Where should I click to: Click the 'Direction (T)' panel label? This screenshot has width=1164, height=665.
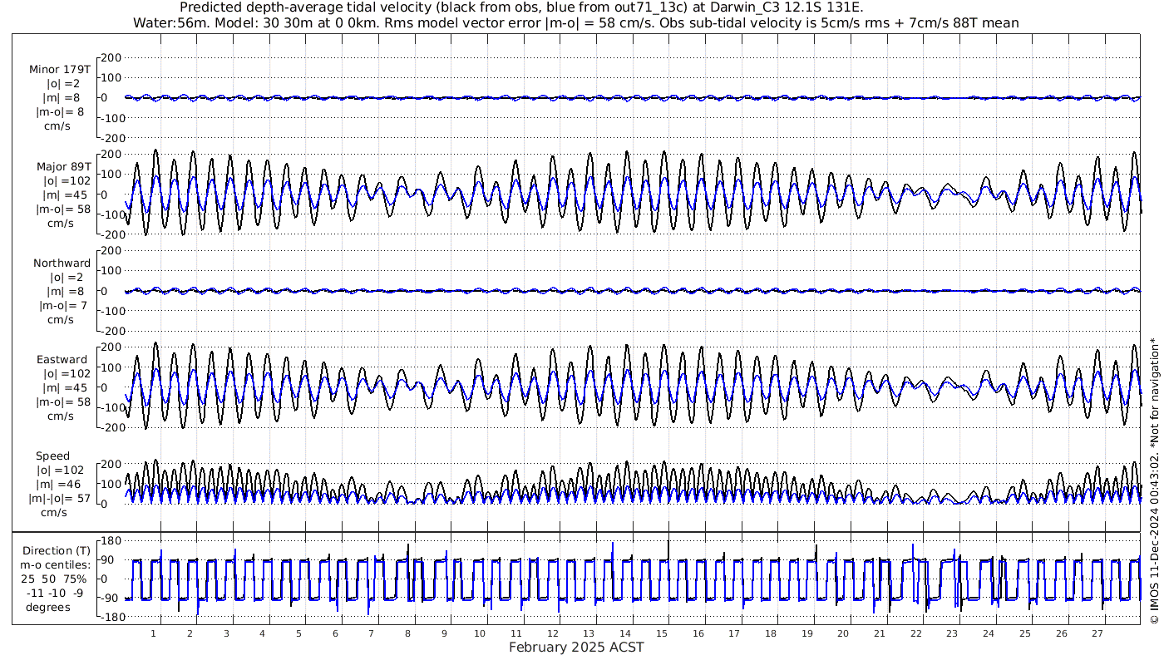[x=57, y=550]
